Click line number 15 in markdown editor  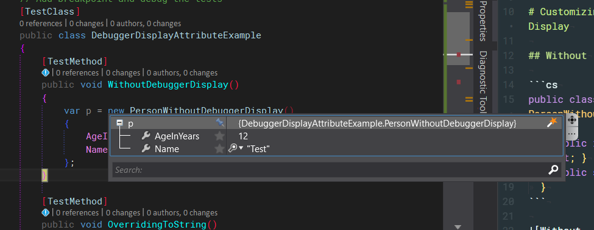[x=509, y=100]
